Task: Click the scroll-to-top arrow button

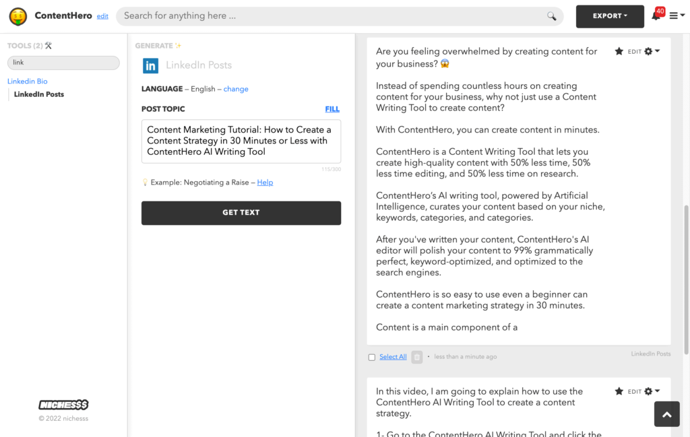Action: point(666,414)
